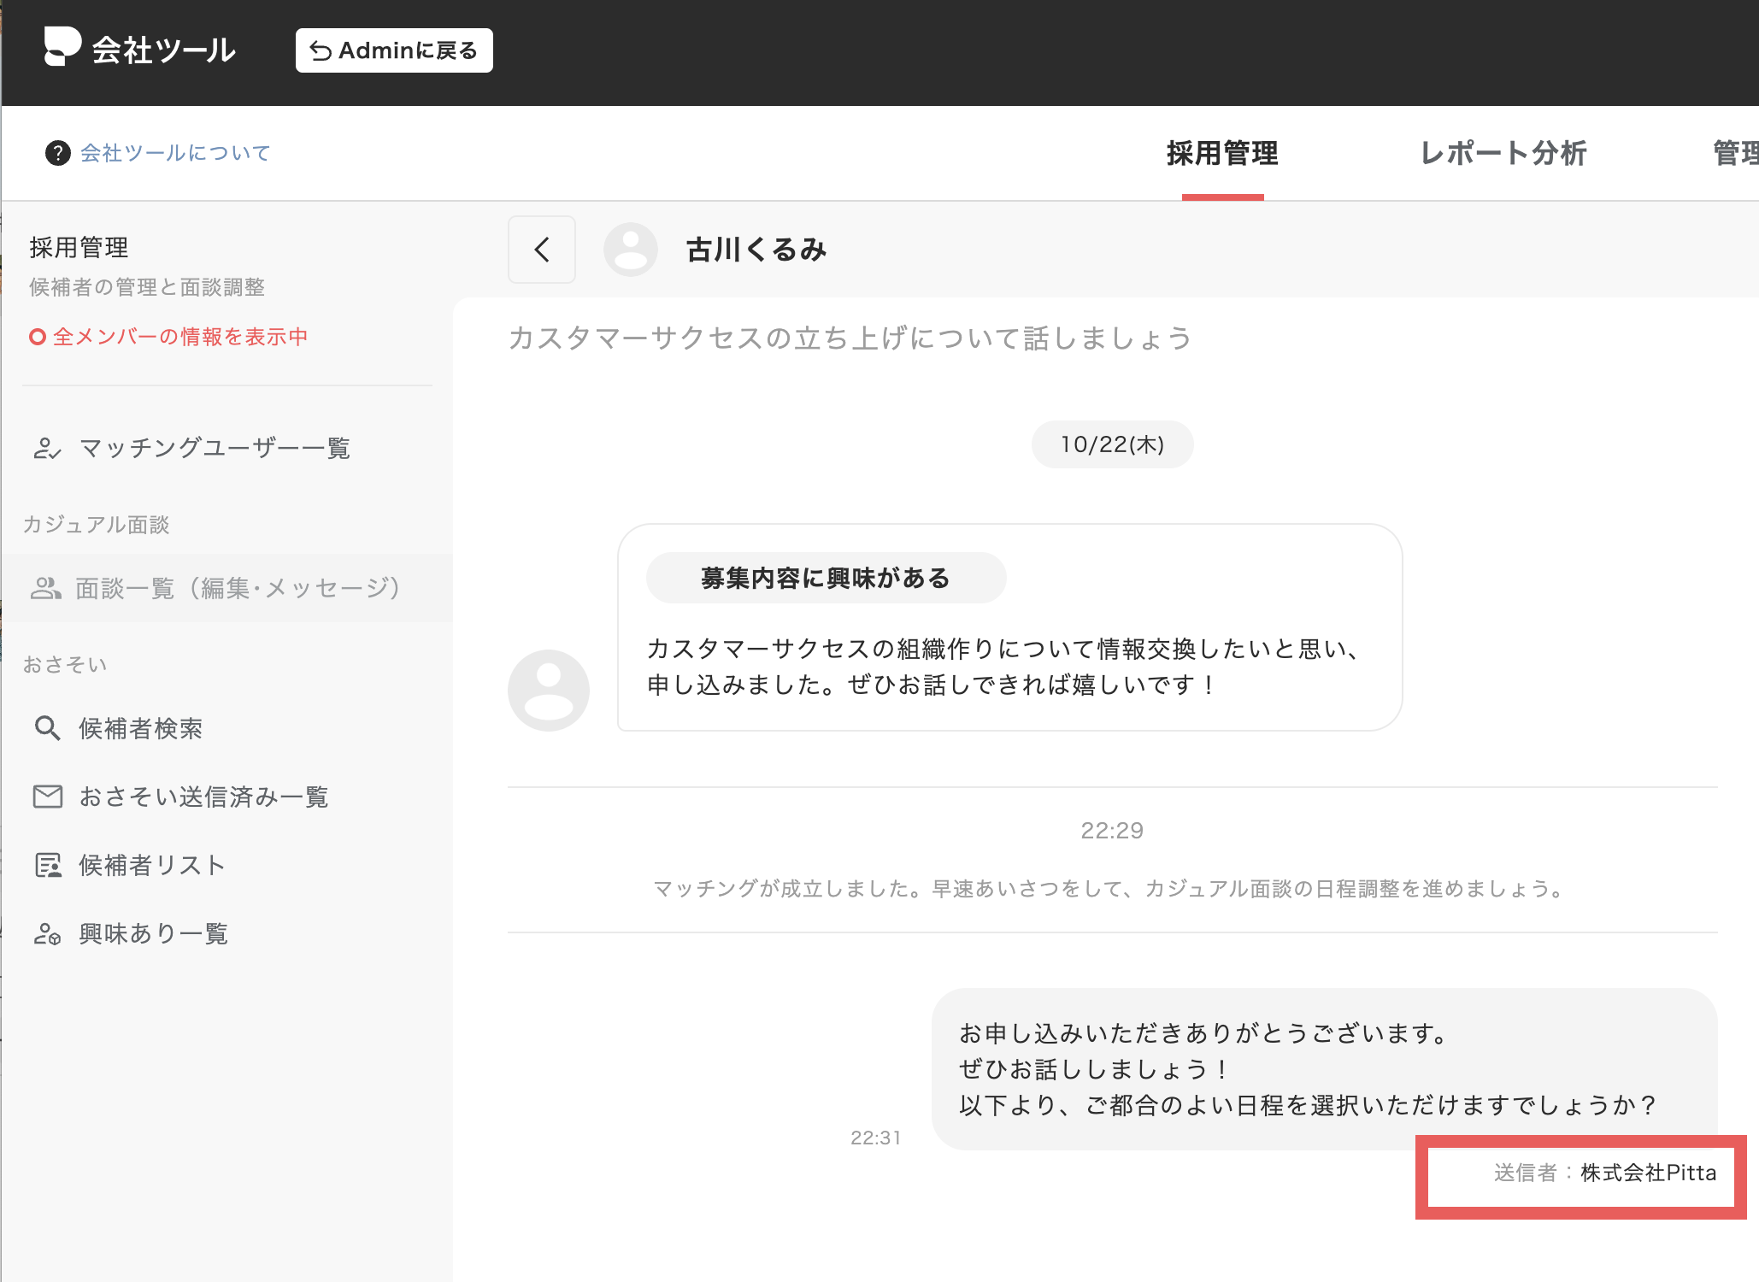Screen dimensions: 1759x1282
Task: Open おさそい送信済み一覧 in sidebar
Action: point(203,797)
